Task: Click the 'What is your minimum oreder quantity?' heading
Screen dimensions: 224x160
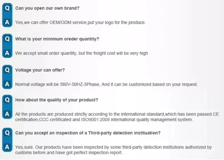Action: [x=57, y=39]
